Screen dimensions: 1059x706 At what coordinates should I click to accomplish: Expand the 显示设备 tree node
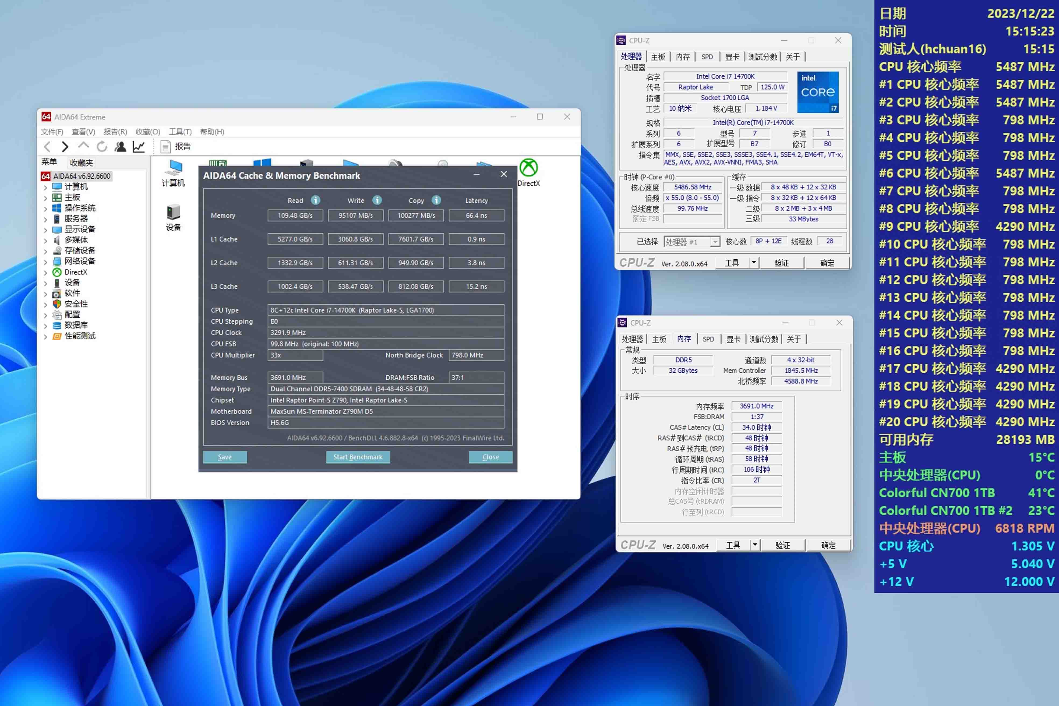[45, 230]
